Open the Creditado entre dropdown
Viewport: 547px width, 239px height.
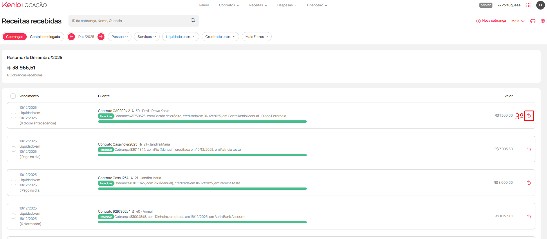point(220,37)
